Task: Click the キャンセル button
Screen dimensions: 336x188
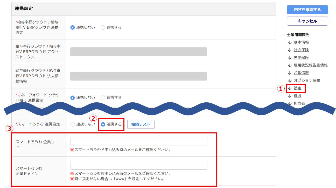Action: tap(307, 21)
